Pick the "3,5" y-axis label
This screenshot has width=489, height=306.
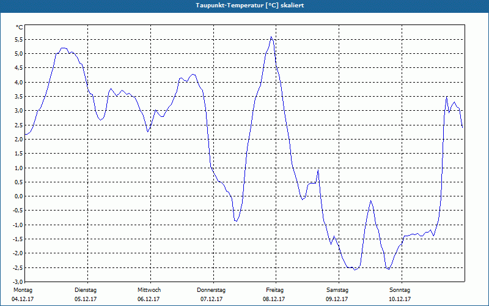(x=19, y=97)
